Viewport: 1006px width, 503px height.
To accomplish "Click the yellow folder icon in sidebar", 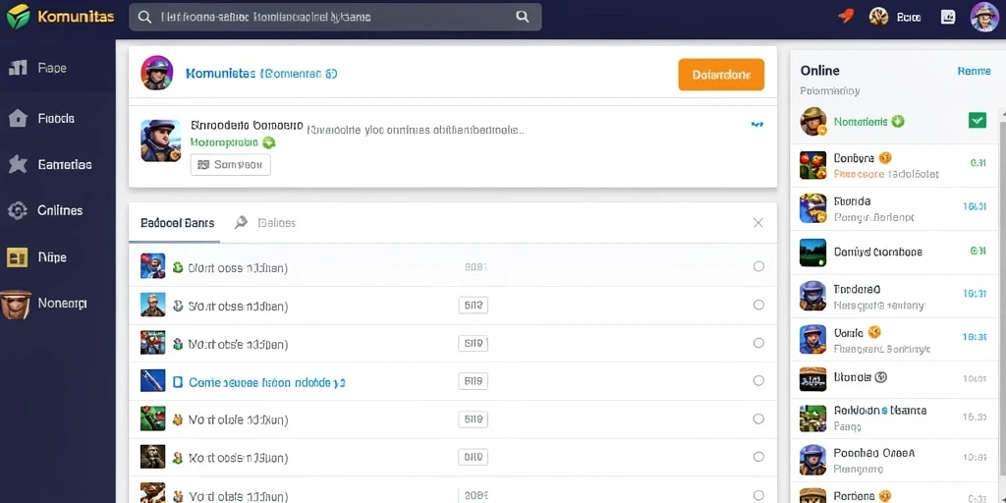I will click(x=18, y=257).
